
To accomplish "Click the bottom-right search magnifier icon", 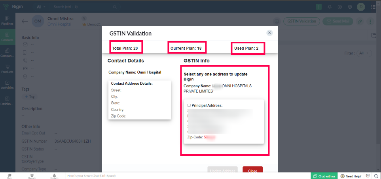I will point(376,176).
